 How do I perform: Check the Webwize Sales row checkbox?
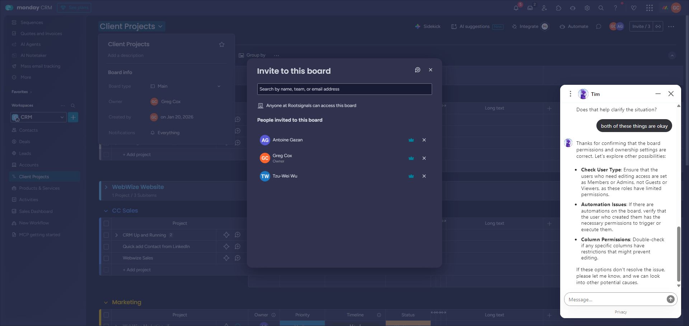[x=106, y=258]
